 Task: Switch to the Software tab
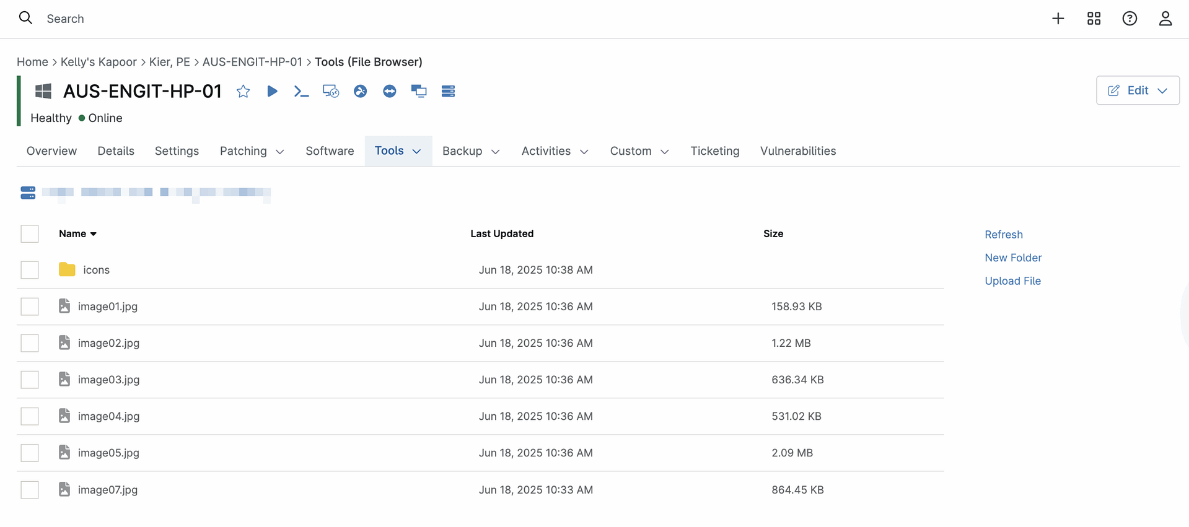(x=330, y=151)
